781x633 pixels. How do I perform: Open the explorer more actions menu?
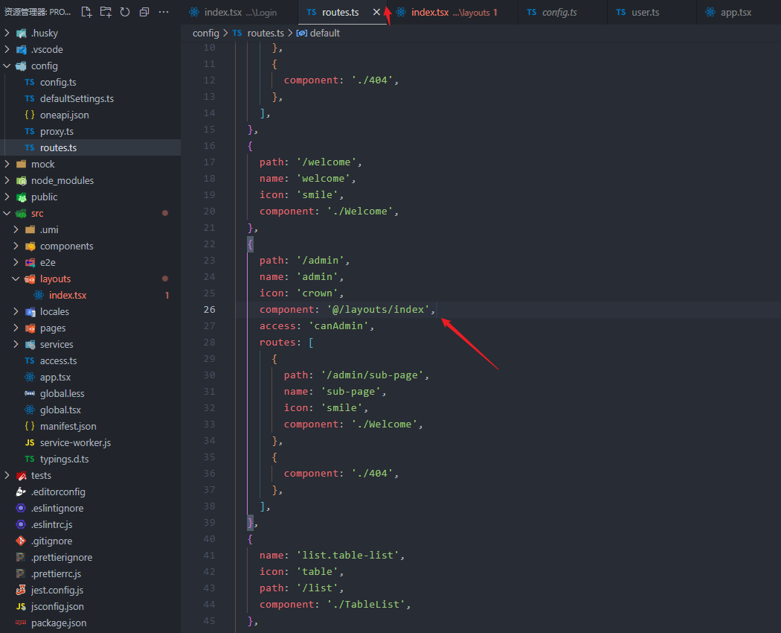pos(164,12)
